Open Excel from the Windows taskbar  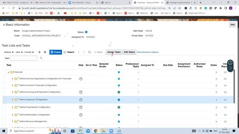[x=80, y=131]
